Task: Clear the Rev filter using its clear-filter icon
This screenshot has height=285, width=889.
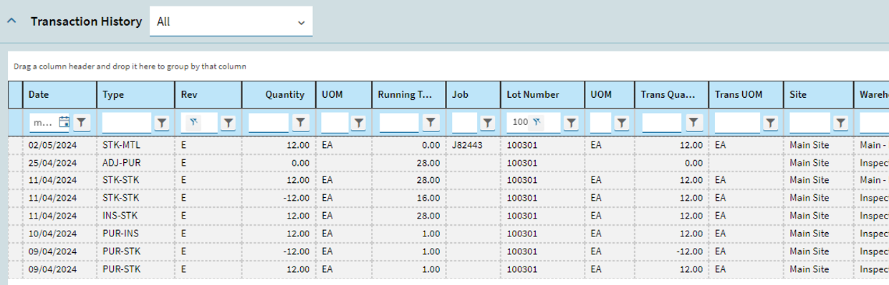Action: (x=193, y=123)
